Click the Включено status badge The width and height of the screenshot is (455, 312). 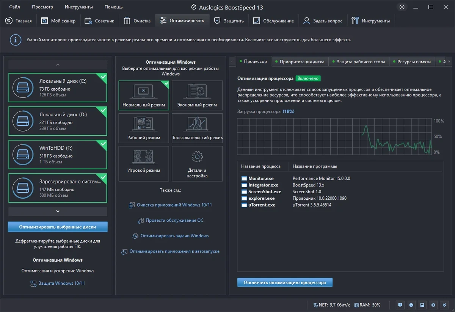coord(308,78)
